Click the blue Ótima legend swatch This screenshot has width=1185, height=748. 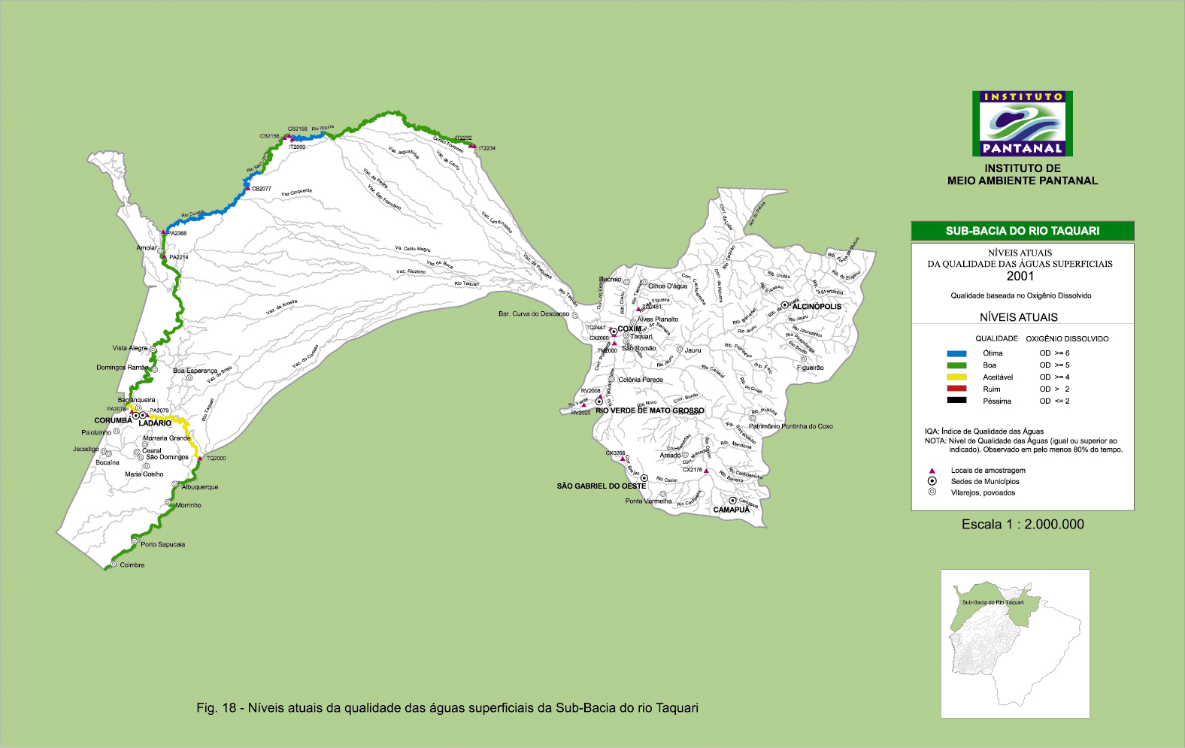point(956,353)
